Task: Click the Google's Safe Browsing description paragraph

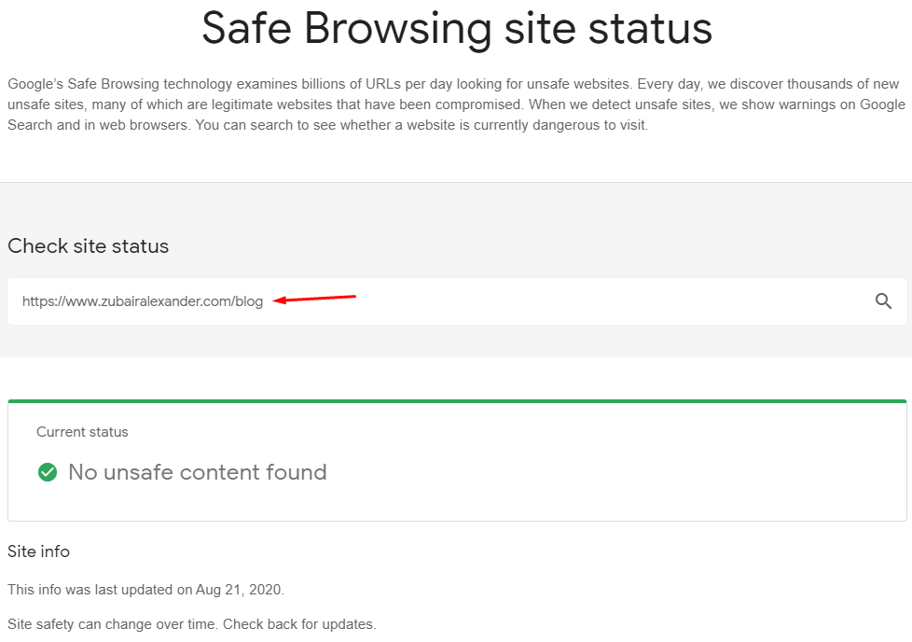Action: (456, 105)
